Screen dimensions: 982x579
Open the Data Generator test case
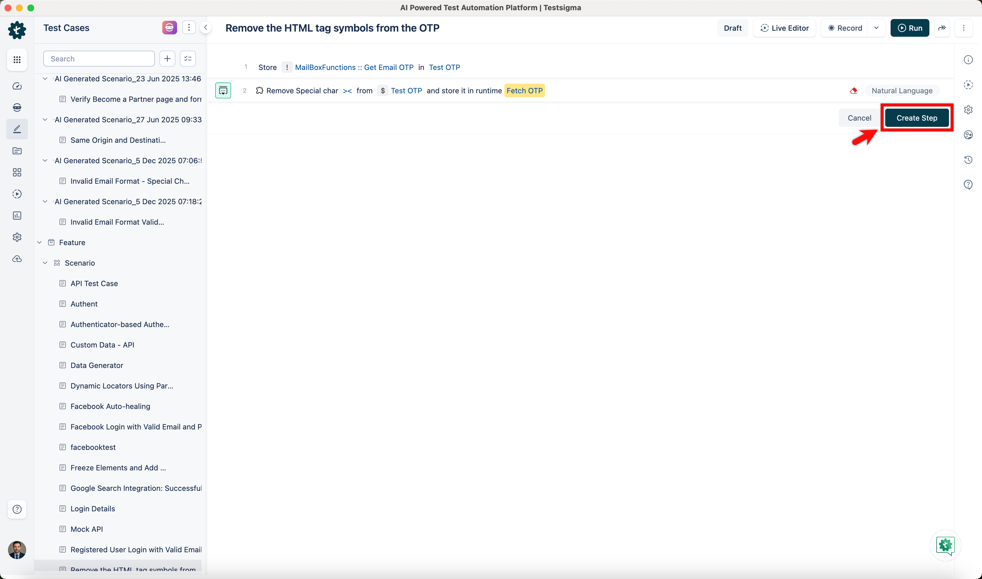tap(97, 365)
